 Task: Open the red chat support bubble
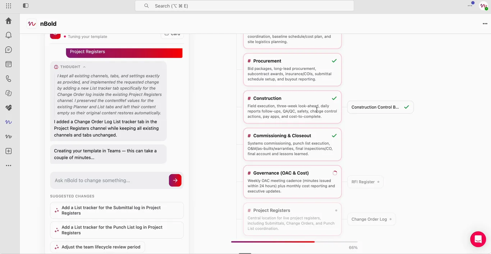[x=478, y=239]
